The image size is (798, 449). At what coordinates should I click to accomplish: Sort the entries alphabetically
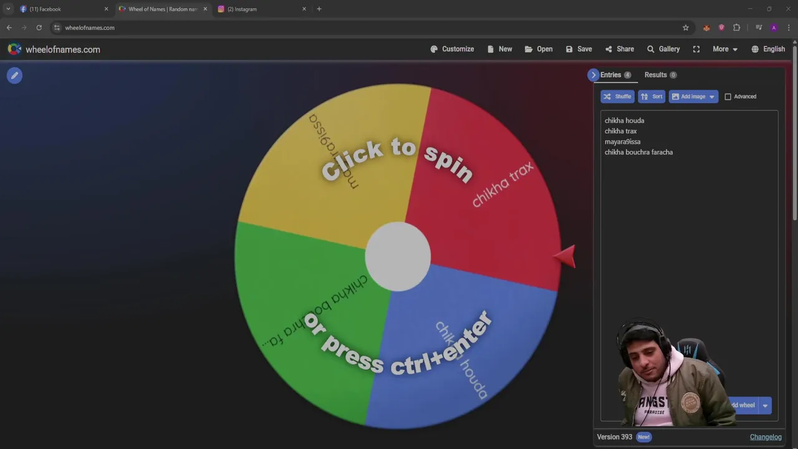tap(651, 97)
